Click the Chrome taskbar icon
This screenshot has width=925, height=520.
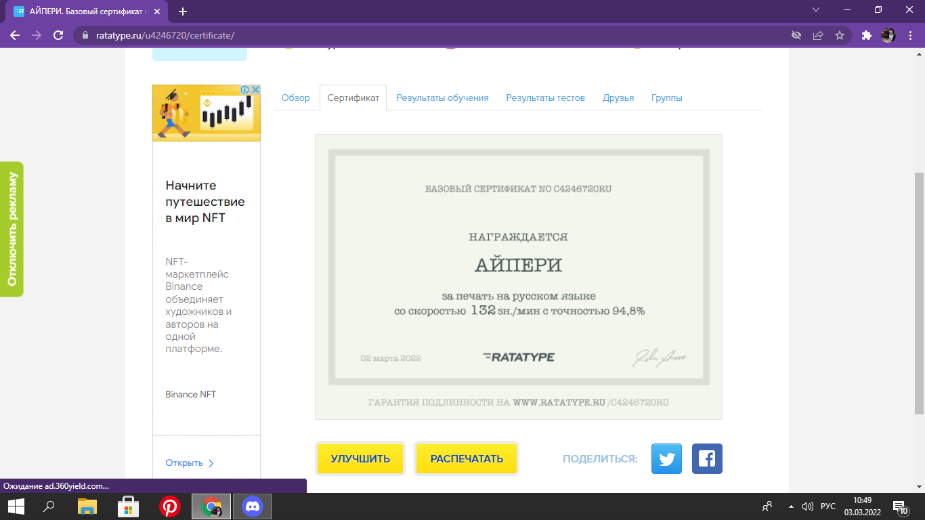pyautogui.click(x=211, y=506)
